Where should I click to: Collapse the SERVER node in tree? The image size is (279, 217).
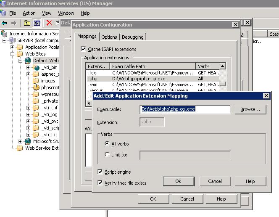(x=4, y=41)
